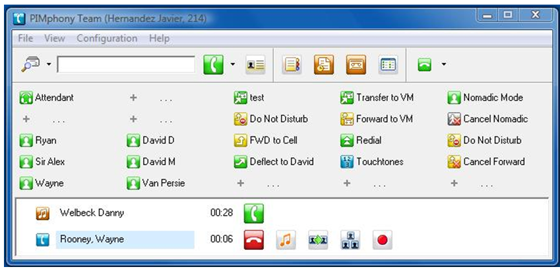
Task: Open the phone book directory icon
Action: tap(292, 64)
